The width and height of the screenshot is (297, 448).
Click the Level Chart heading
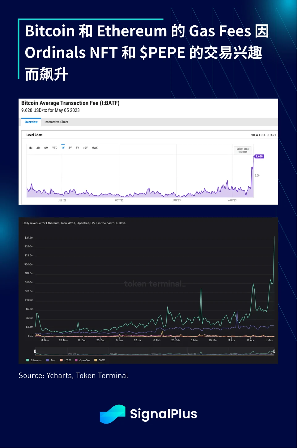point(34,135)
